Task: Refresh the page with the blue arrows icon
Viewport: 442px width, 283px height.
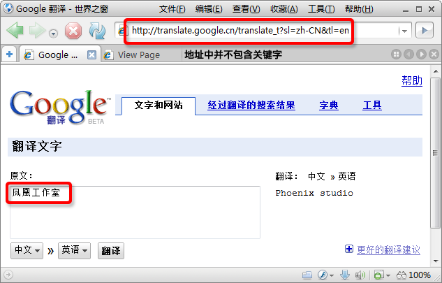Action: (97, 31)
